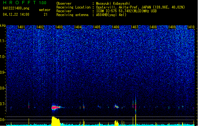
Task: Click the 0.9 kHz axis label
Action: [3, 72]
